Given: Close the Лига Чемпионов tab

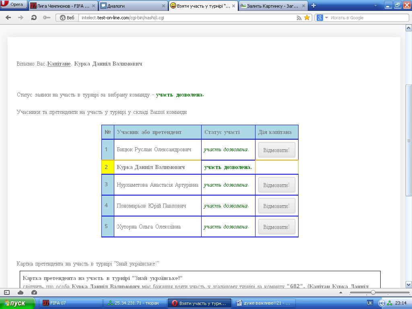Looking at the screenshot, I should (93, 6).
